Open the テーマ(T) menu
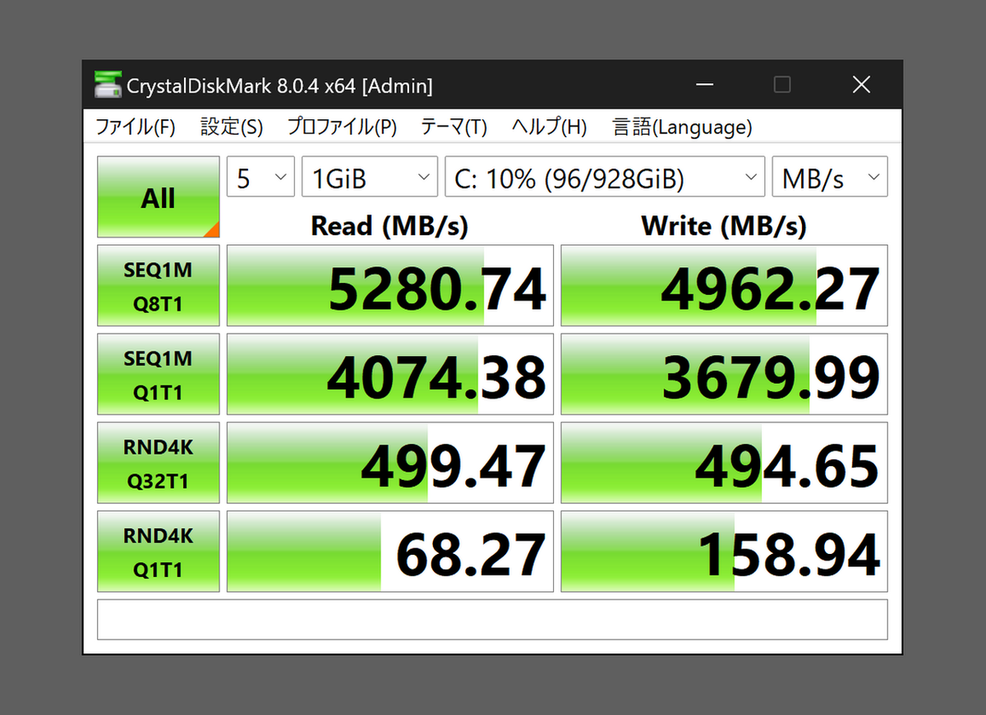This screenshot has height=715, width=986. (454, 127)
